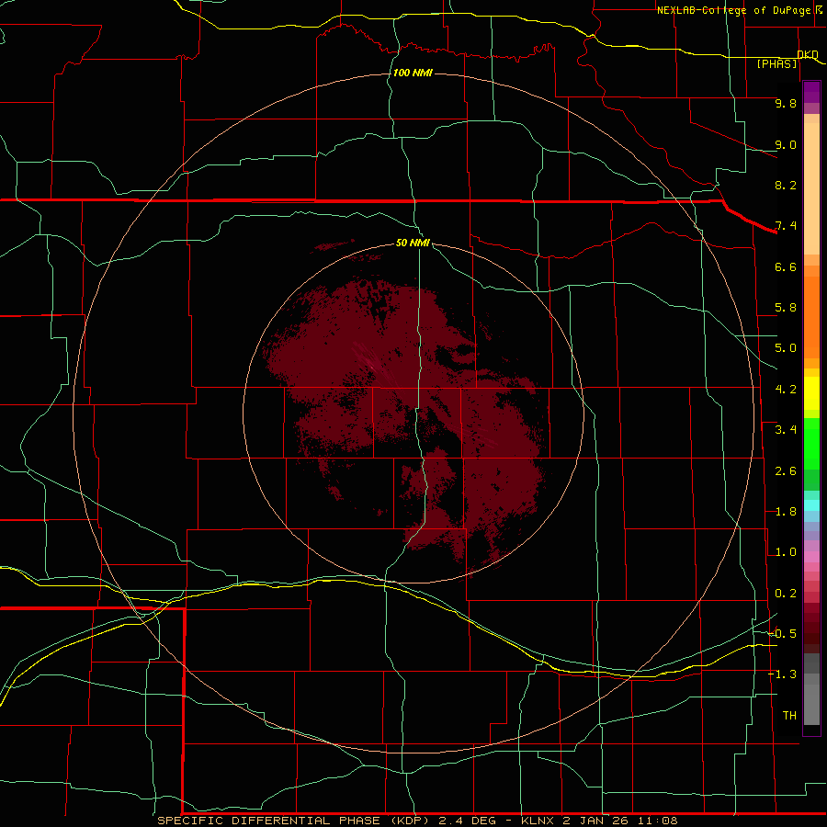Click the 9.8 legend value

[x=786, y=103]
